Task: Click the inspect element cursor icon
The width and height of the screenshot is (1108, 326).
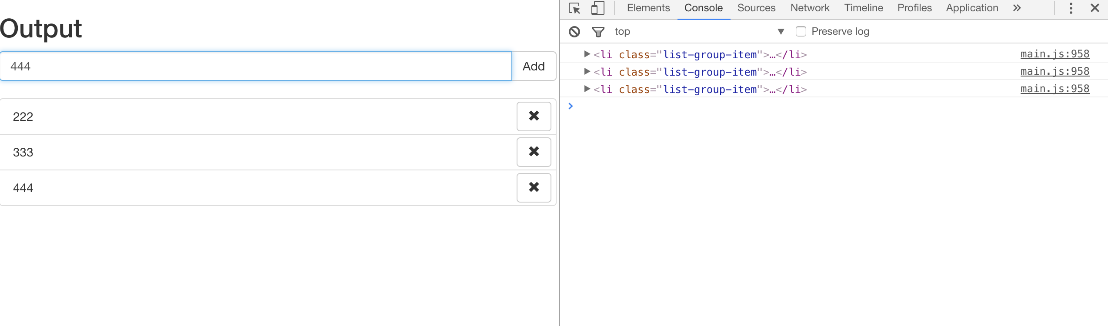Action: [x=574, y=8]
